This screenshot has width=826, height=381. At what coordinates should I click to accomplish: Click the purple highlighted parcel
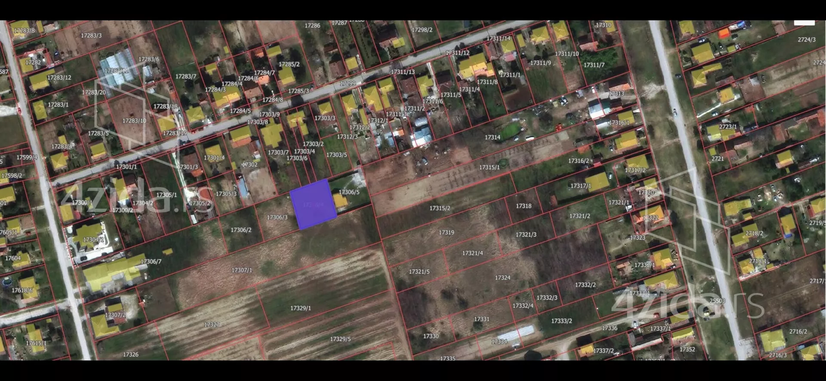click(313, 204)
